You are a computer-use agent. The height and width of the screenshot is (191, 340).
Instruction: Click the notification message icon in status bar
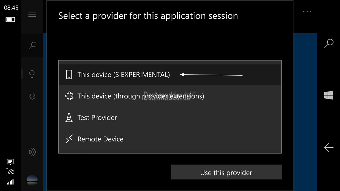pyautogui.click(x=10, y=162)
